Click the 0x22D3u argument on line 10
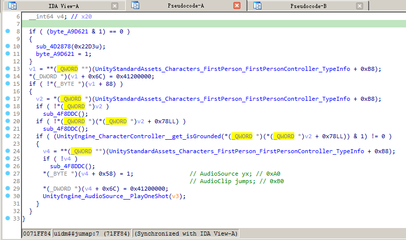This screenshot has width=406, height=240. (x=86, y=46)
